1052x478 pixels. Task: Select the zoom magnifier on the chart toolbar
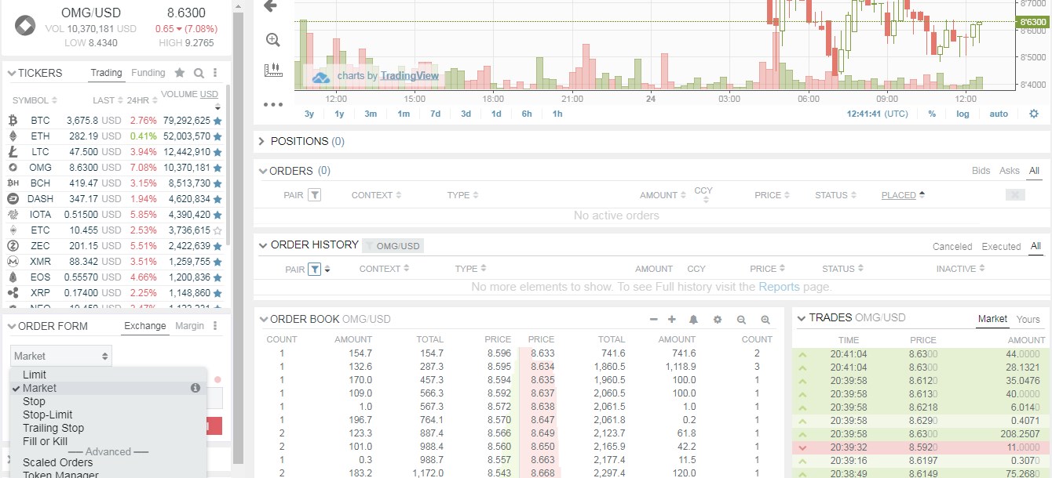272,39
